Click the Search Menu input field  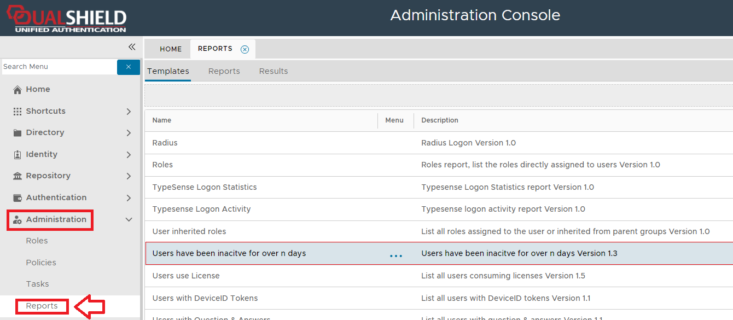pos(59,67)
